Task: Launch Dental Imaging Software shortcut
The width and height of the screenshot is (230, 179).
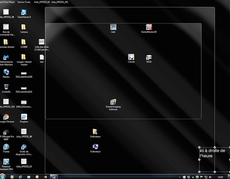Action: (x=113, y=102)
